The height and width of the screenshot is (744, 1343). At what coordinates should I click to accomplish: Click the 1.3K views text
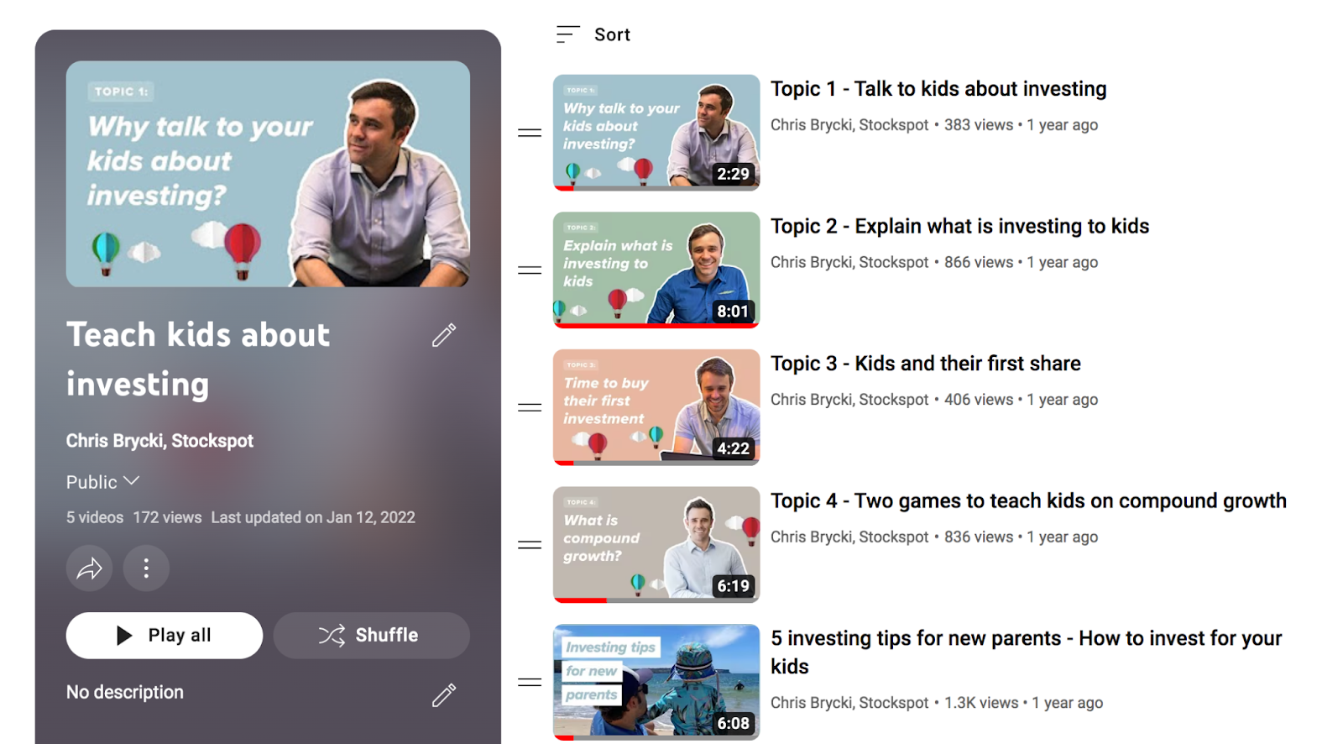tap(981, 703)
